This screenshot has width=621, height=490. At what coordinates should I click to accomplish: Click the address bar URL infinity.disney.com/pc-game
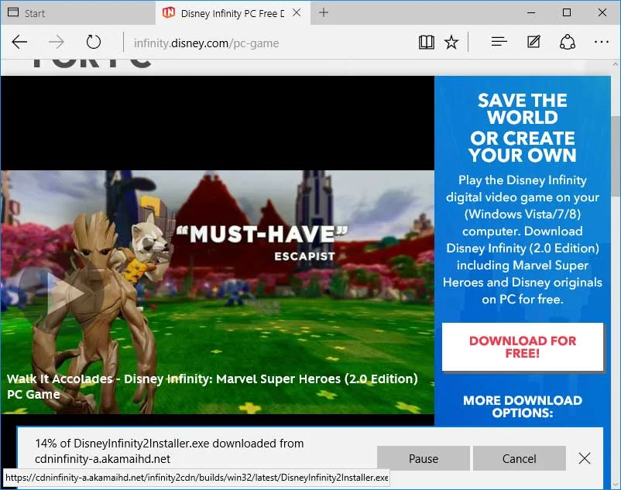coord(206,43)
